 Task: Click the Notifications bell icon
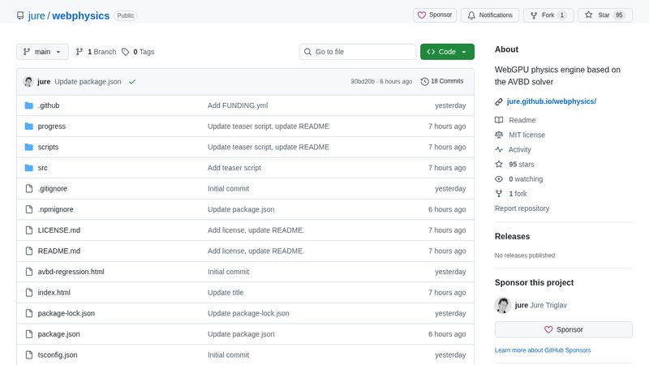471,15
